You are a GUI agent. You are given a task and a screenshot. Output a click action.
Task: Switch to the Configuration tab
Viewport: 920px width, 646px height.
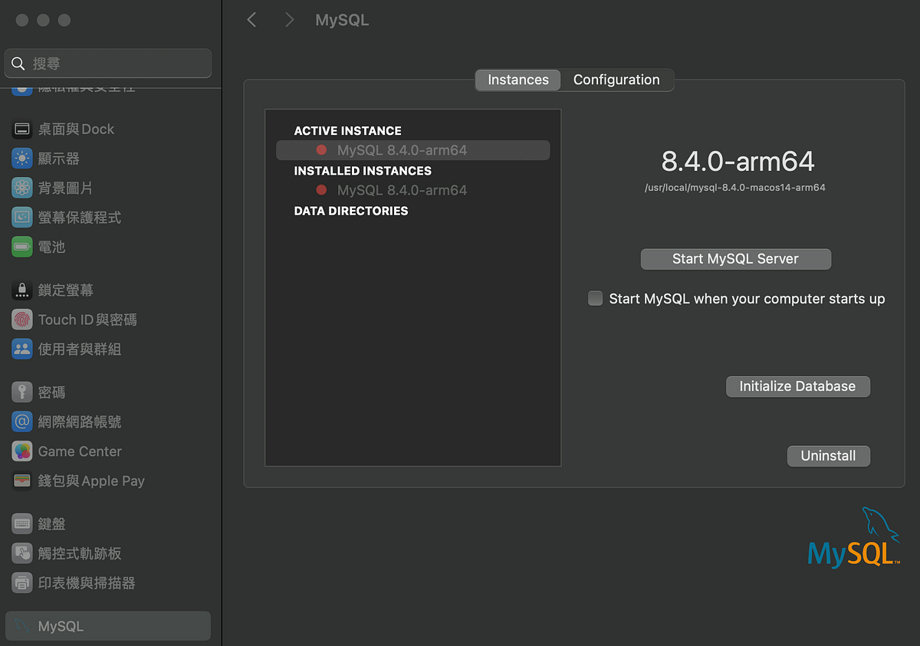[616, 80]
